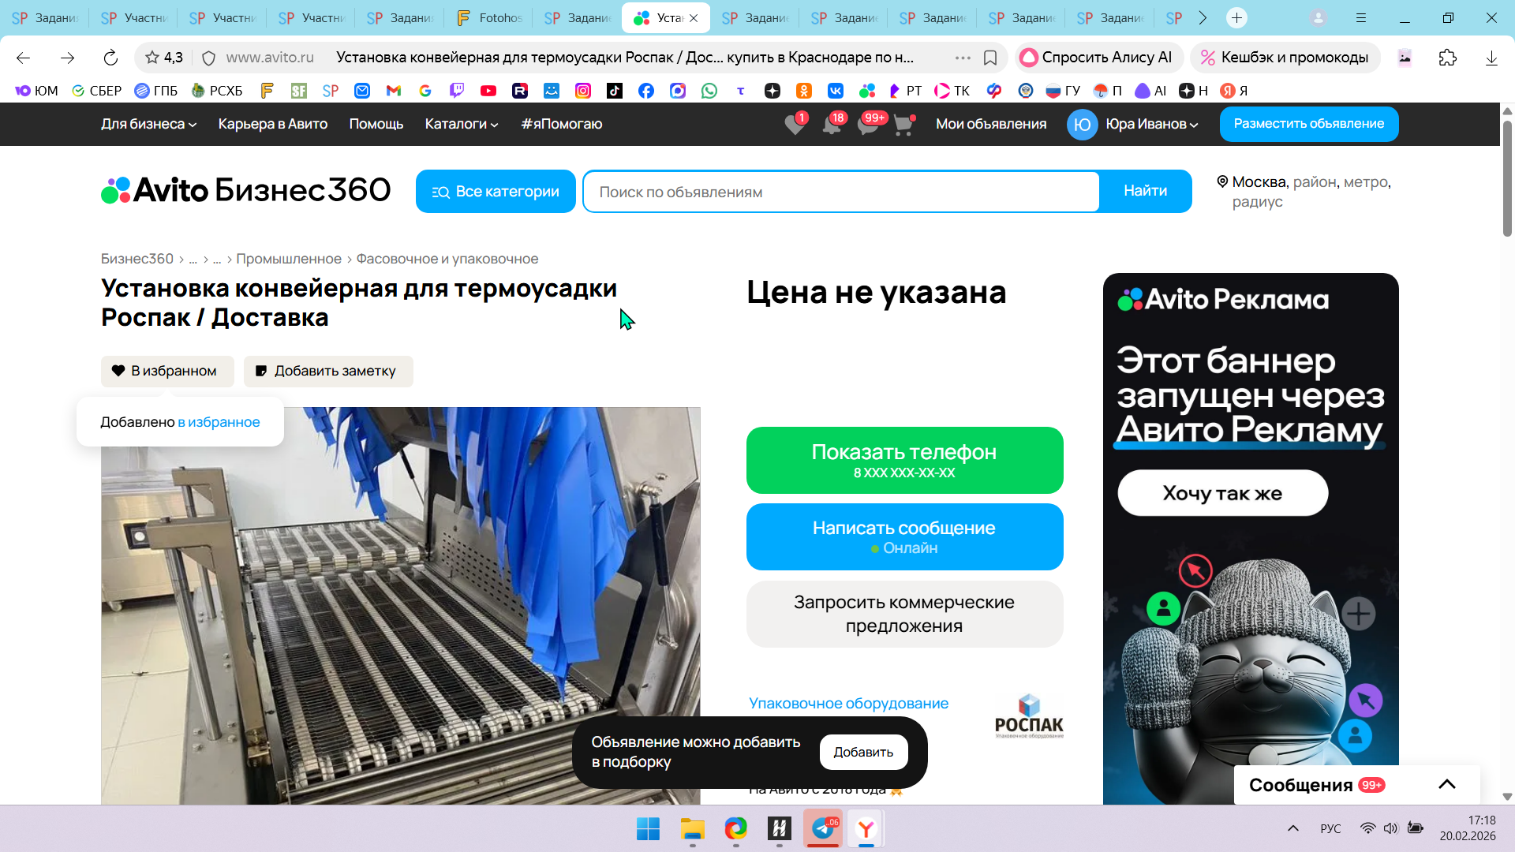
Task: Click the browser page reload icon
Action: 110,58
